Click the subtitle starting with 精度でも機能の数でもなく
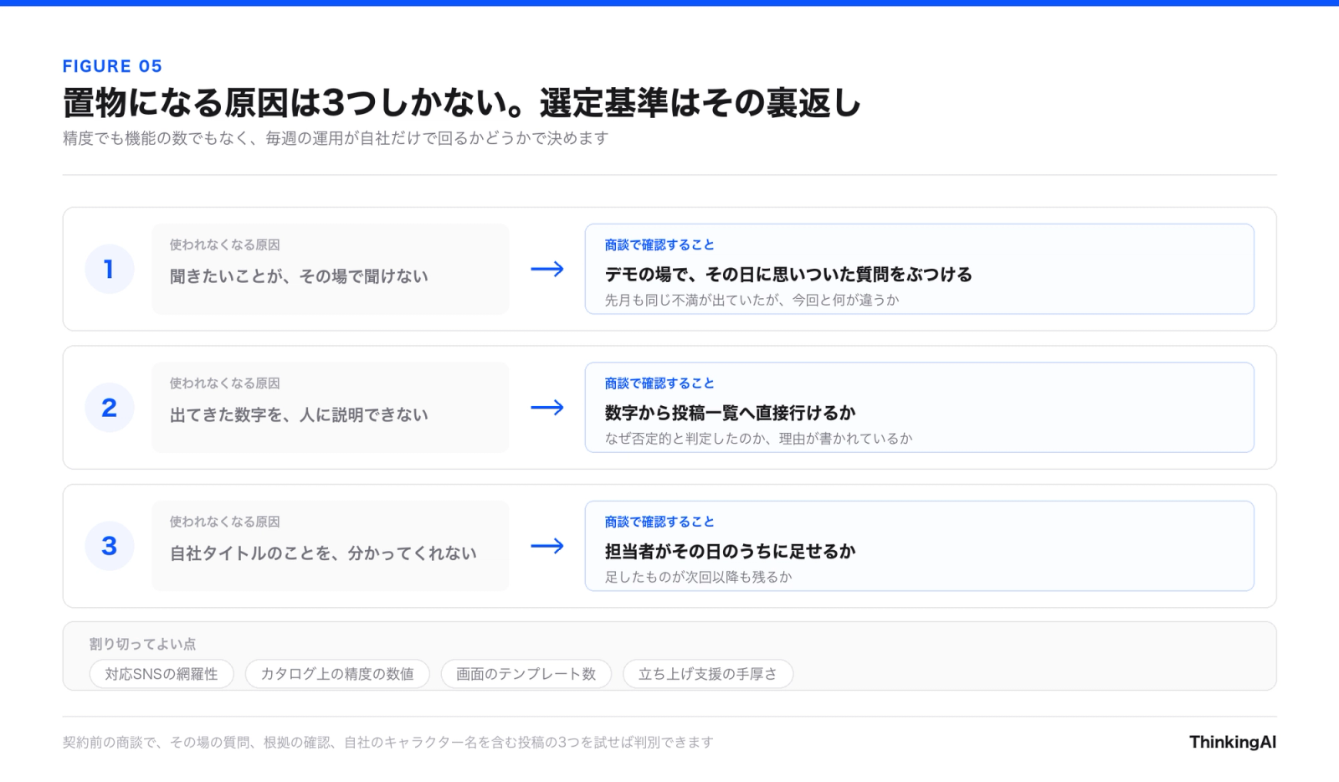This screenshot has width=1339, height=782. (336, 138)
